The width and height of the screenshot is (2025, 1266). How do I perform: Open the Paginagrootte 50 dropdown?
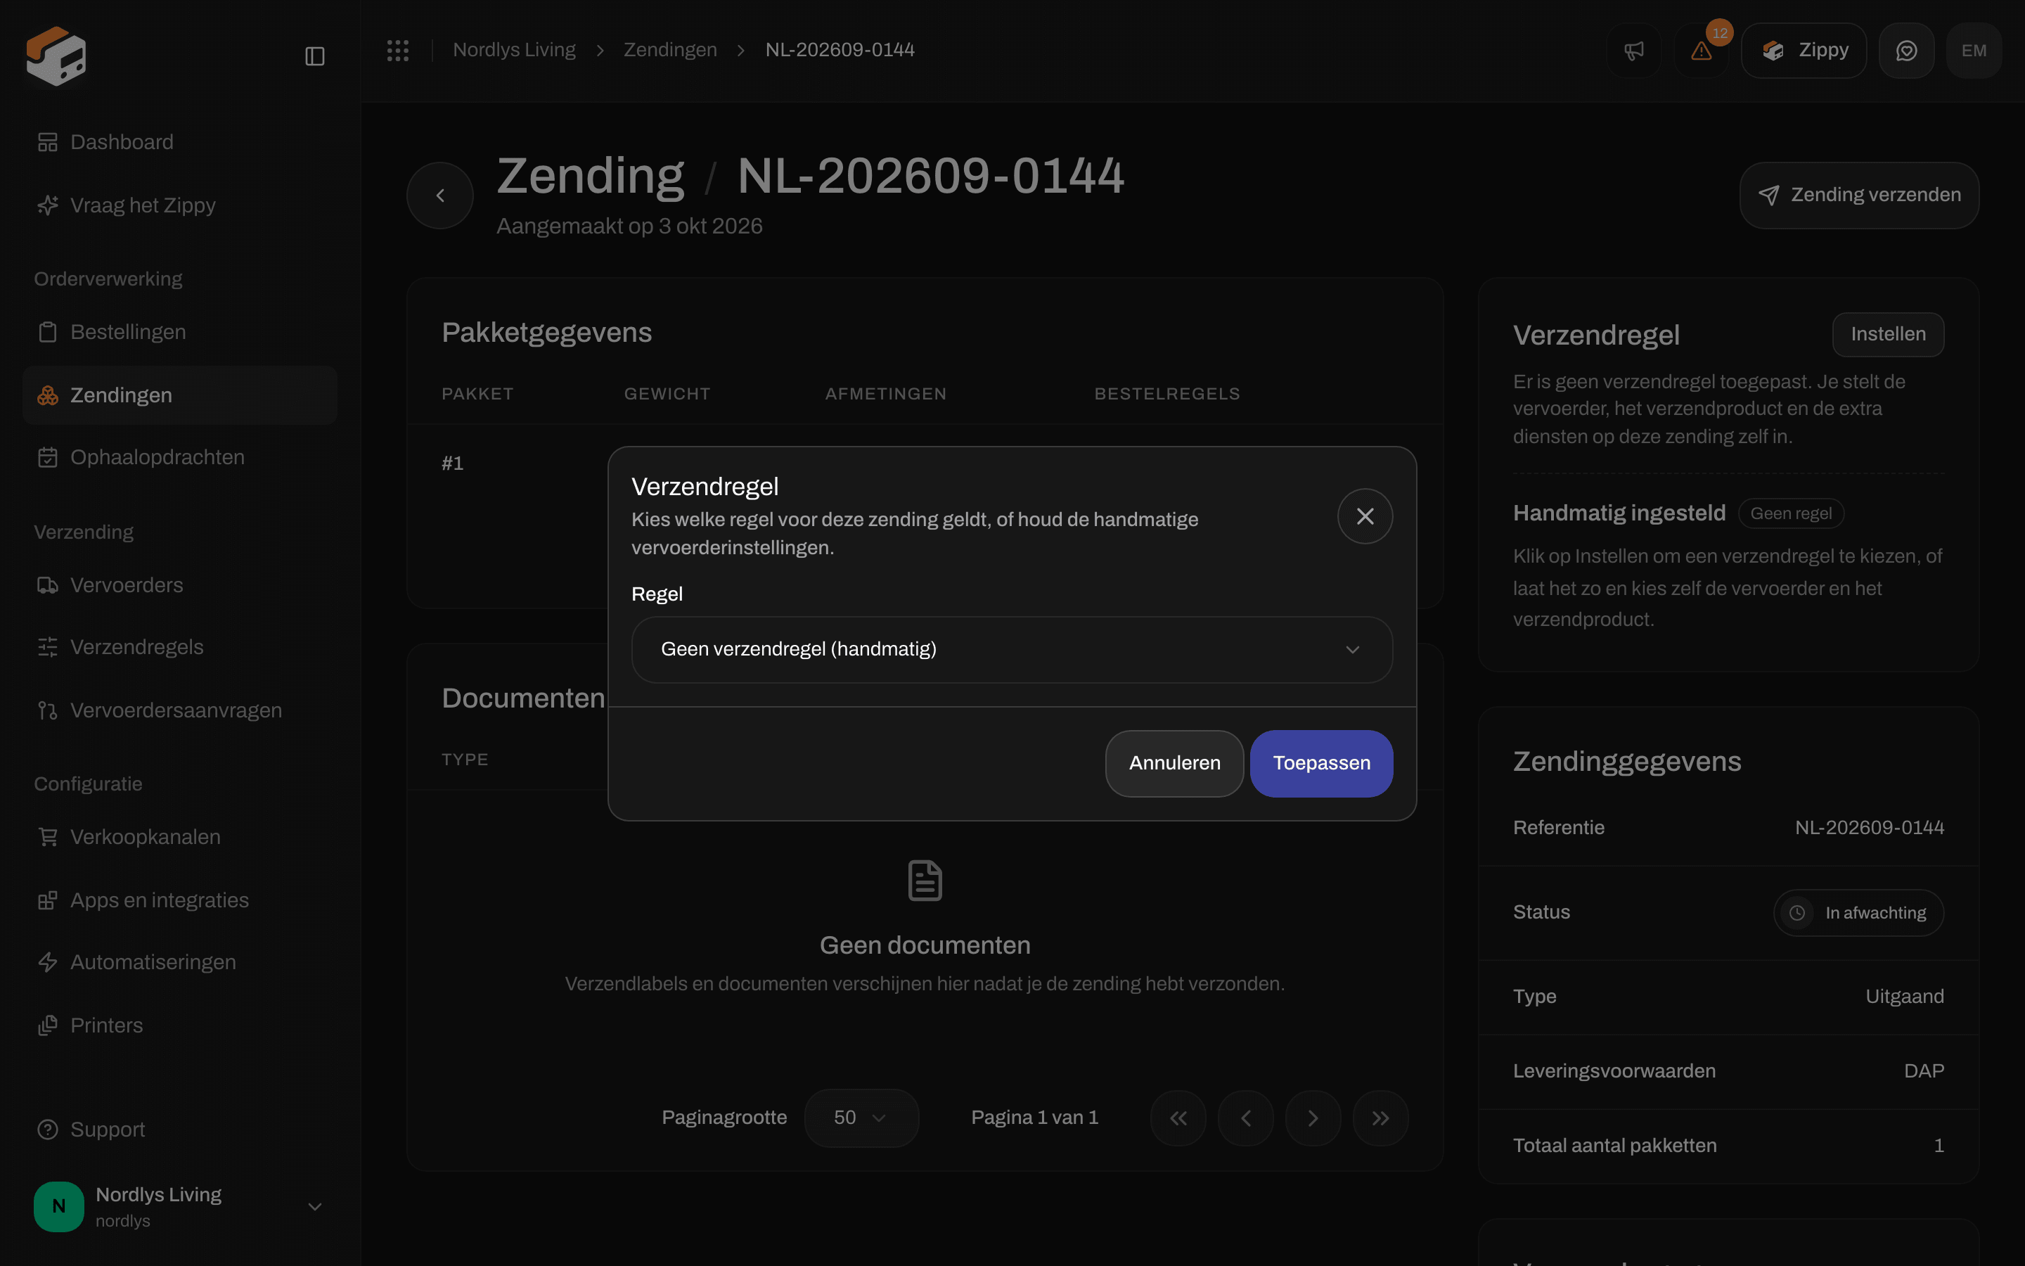(861, 1118)
